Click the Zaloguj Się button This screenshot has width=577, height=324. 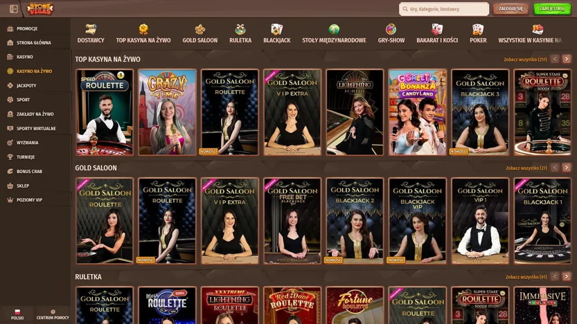pos(511,9)
